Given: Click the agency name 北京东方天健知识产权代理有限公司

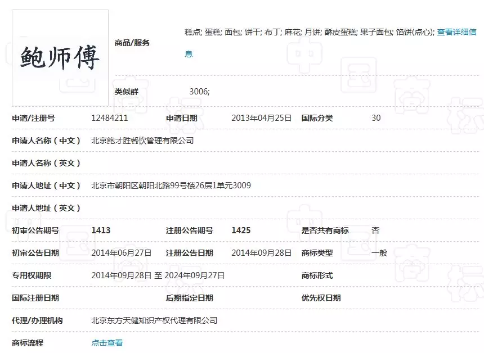Looking at the screenshot, I should (x=154, y=320).
